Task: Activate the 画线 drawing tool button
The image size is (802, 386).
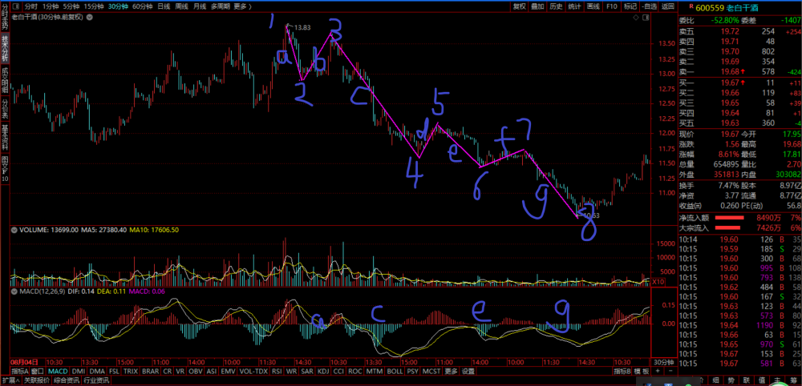Action: click(x=593, y=6)
